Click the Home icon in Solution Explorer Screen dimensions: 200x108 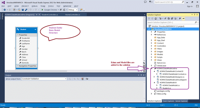click(156, 19)
